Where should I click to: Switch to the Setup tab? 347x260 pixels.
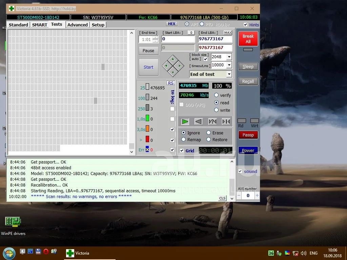pos(98,25)
